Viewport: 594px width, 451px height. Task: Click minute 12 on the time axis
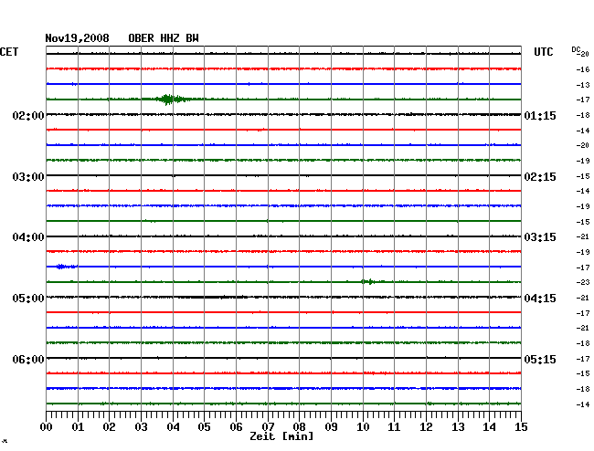point(426,427)
